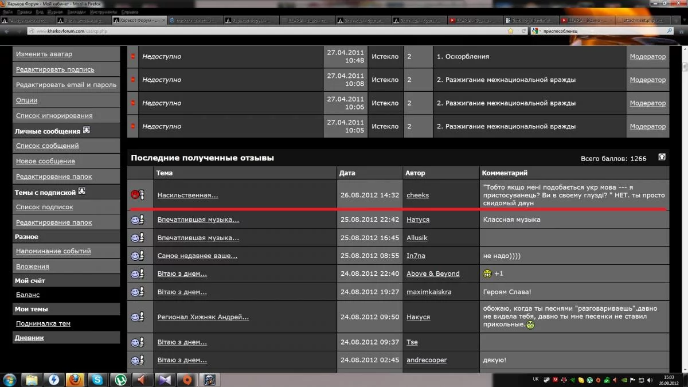Open orange speaker taskbar icon
688x387 pixels.
(142, 380)
